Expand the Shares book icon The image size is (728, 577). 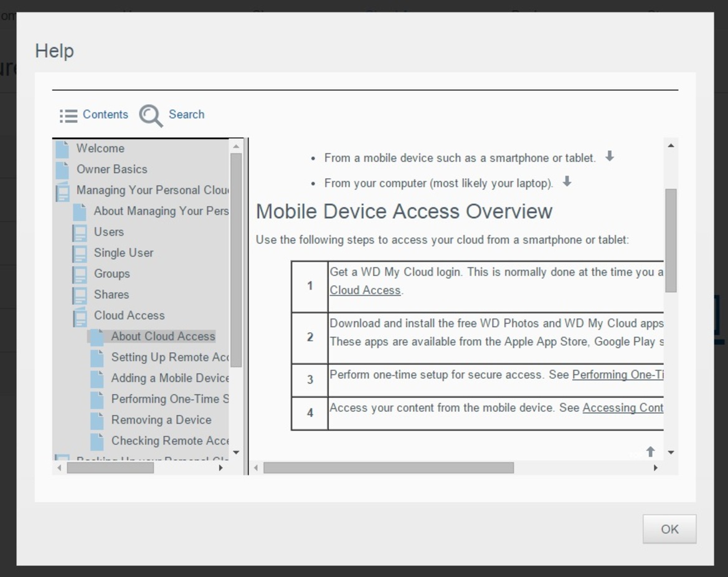pos(79,295)
